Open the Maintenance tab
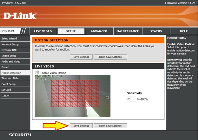 [x=127, y=31]
